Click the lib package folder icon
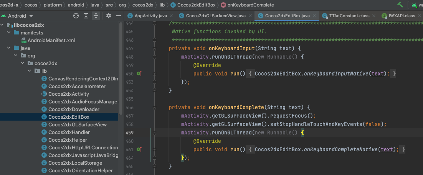The width and height of the screenshot is (423, 175). [x=37, y=71]
